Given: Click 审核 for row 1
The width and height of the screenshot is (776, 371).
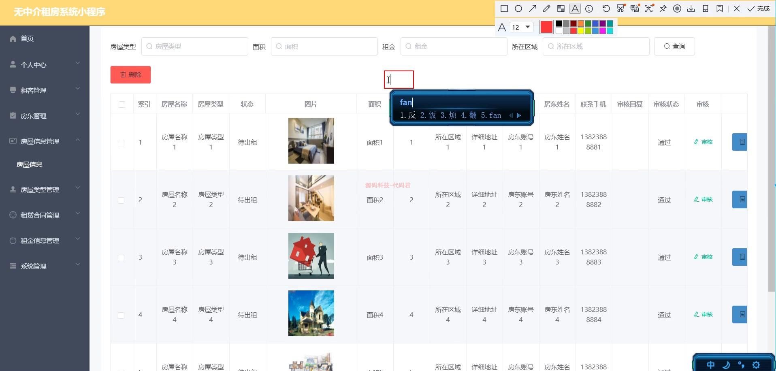Looking at the screenshot, I should click(x=703, y=142).
